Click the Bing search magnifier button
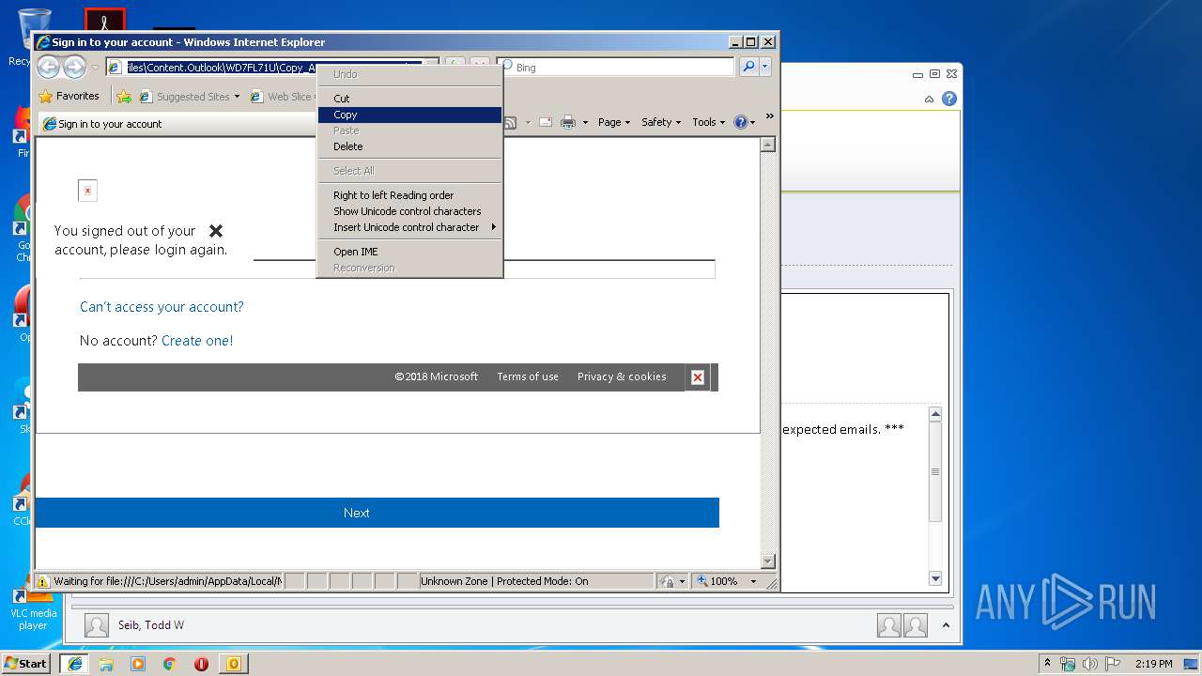This screenshot has height=676, width=1202. tap(748, 67)
